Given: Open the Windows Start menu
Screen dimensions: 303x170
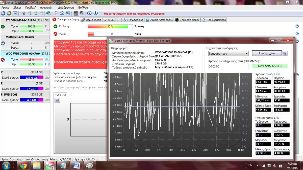Looking at the screenshot, I should (x=6, y=165).
